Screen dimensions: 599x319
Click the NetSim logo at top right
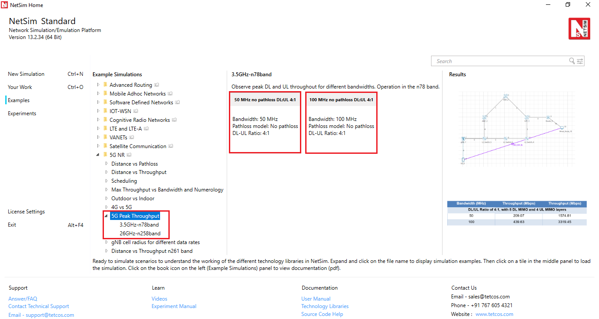click(x=579, y=28)
